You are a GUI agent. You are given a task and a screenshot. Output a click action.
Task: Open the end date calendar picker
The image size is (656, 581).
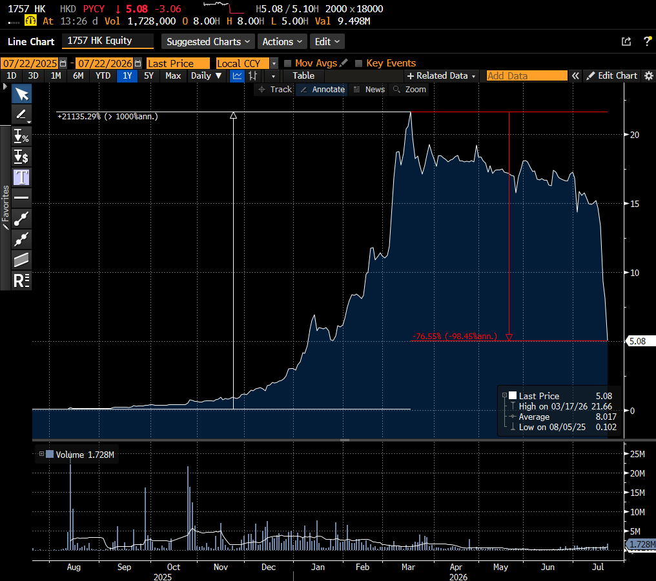(138, 63)
